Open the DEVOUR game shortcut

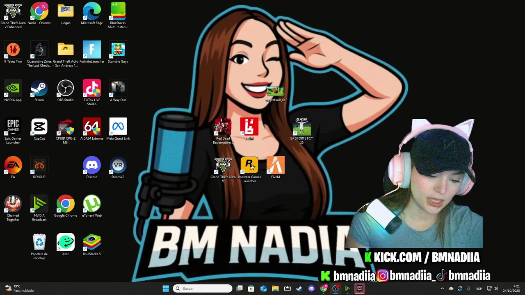[39, 167]
